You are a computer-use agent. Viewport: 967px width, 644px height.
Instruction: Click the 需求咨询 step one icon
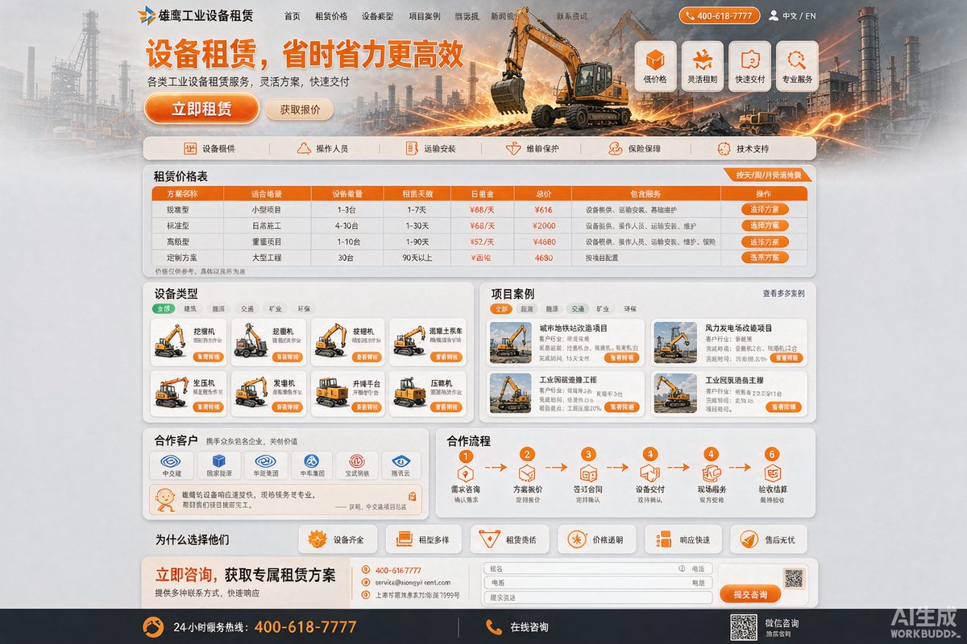(x=465, y=473)
